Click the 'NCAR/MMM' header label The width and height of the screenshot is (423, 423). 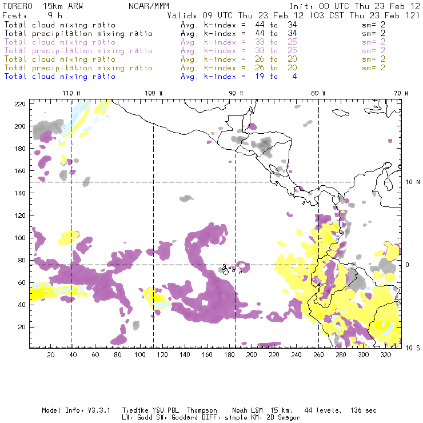[149, 6]
